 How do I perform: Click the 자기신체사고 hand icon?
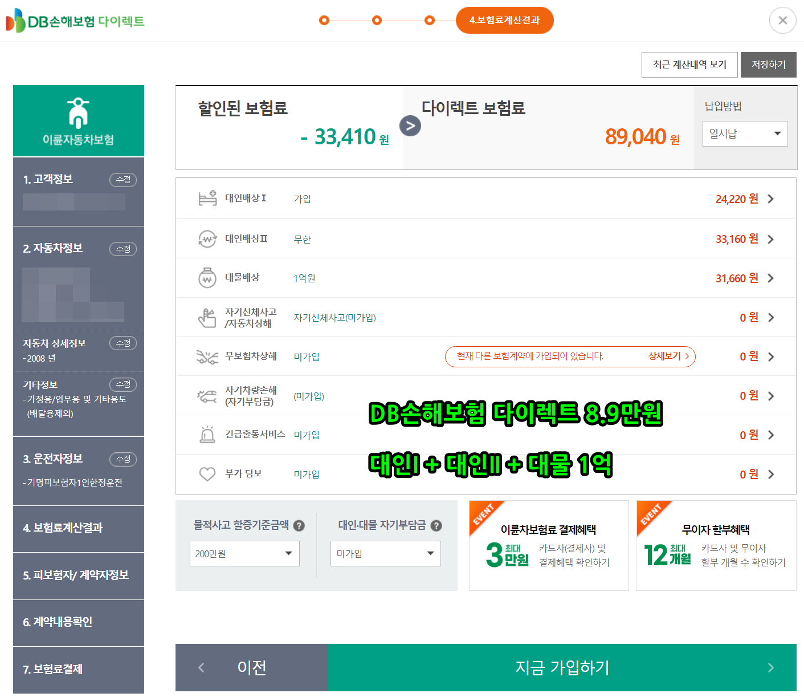(207, 318)
